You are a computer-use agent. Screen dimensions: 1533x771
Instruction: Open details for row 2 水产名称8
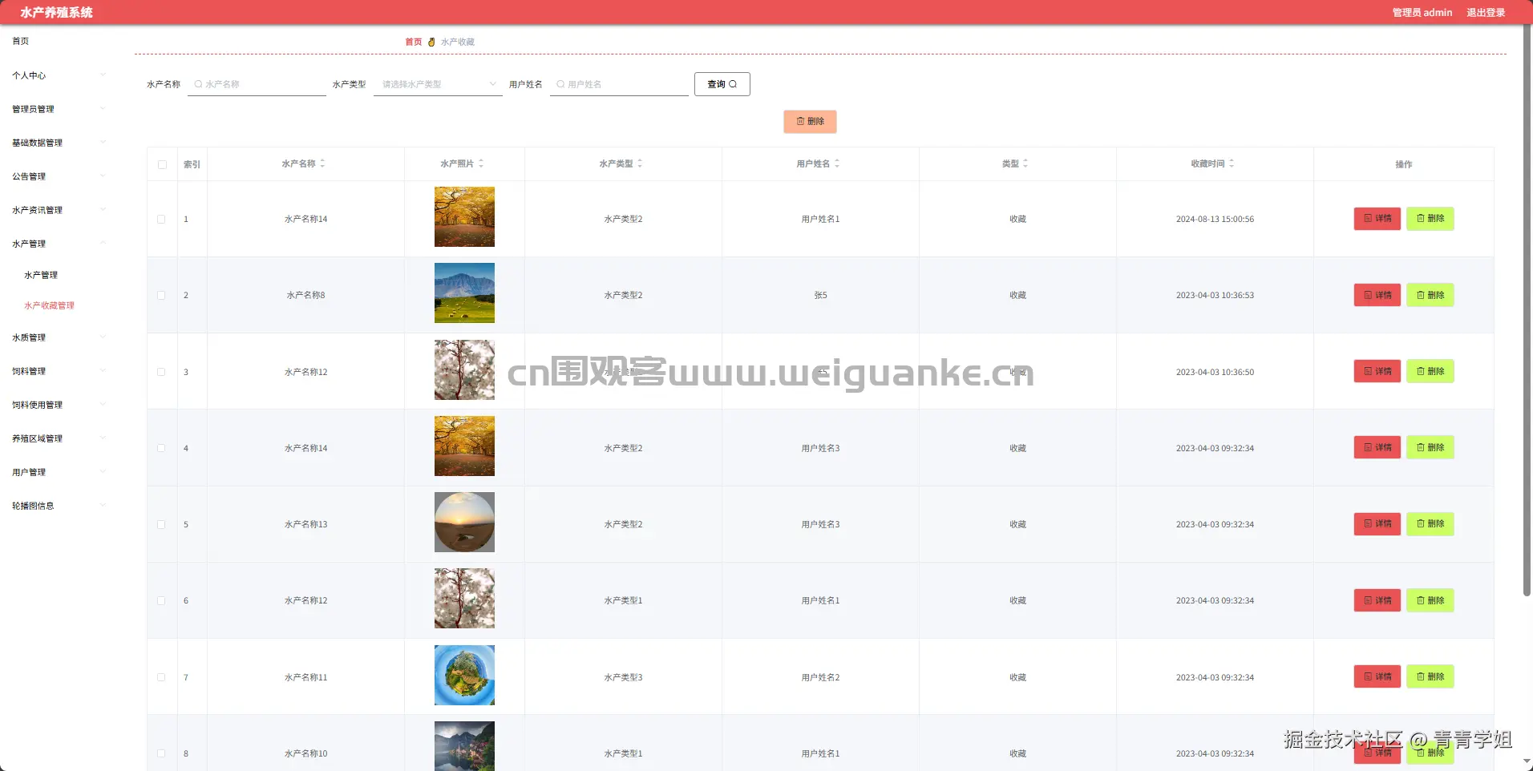1377,295
